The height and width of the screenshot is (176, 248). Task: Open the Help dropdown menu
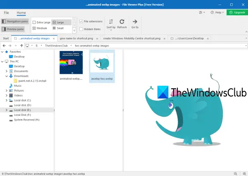217,12
